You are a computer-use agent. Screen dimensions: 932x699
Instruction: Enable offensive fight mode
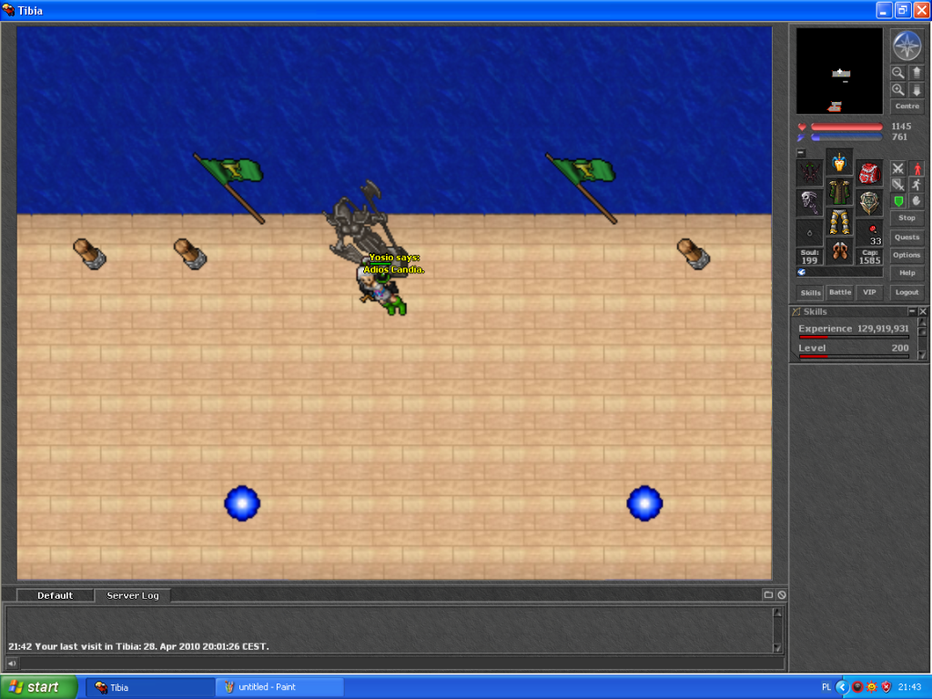898,168
